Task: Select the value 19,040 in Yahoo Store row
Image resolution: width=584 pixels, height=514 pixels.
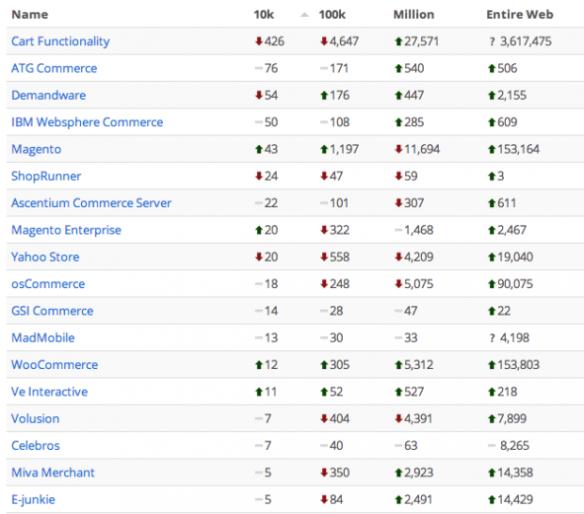Action: pos(515,257)
